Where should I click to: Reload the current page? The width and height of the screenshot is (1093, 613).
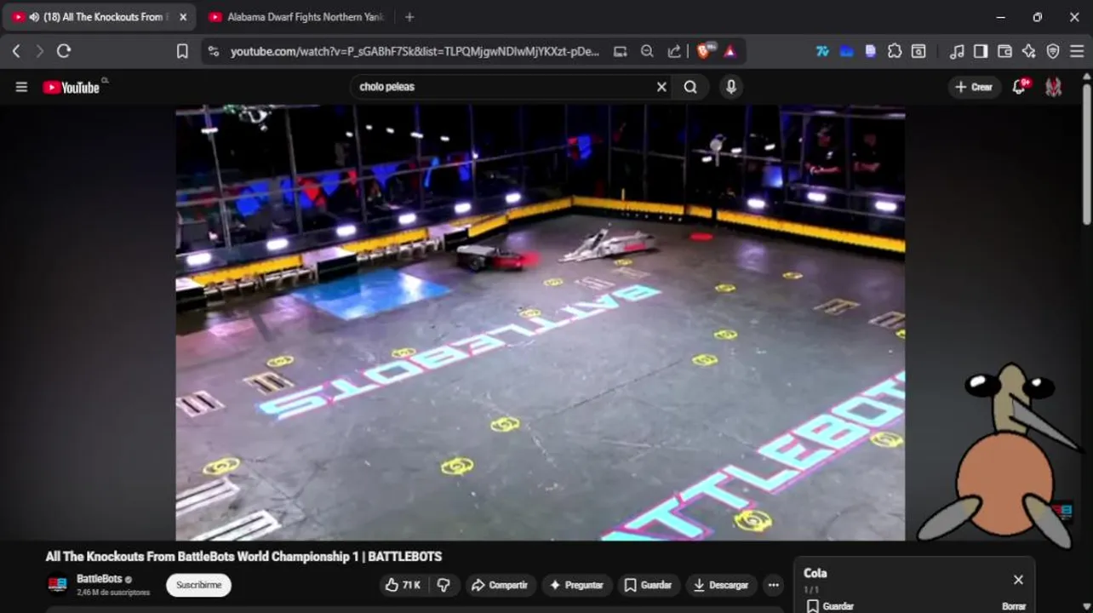point(64,51)
